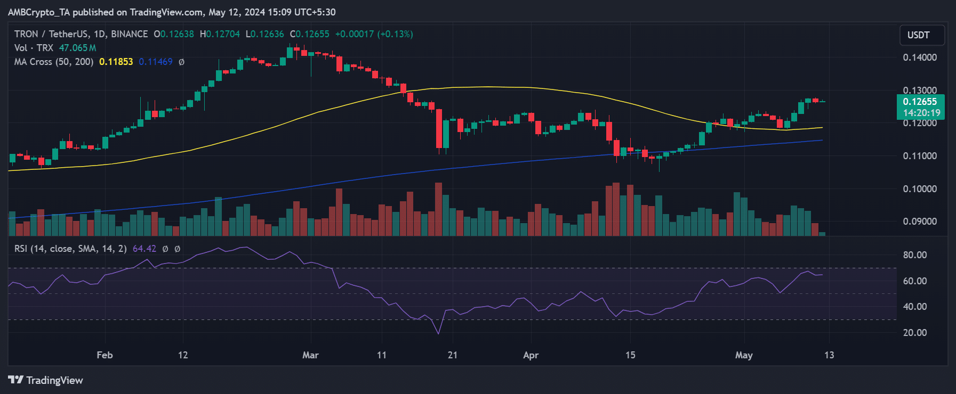This screenshot has height=394, width=956.
Task: Click the RSI 80.00 axis label
Action: pyautogui.click(x=915, y=255)
